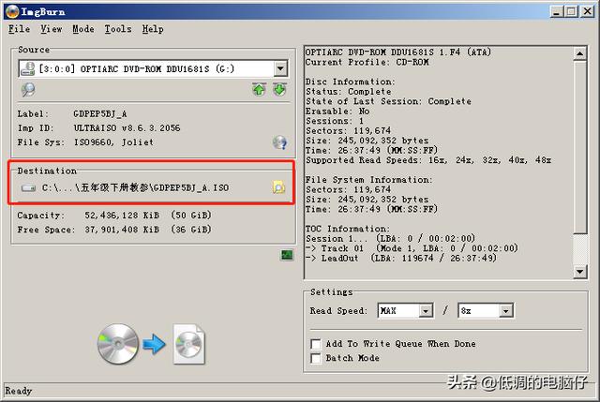The width and height of the screenshot is (600, 402).
Task: Click the eject tray green up arrow
Action: pos(259,90)
